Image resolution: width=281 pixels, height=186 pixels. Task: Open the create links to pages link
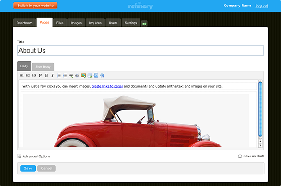tap(107, 86)
